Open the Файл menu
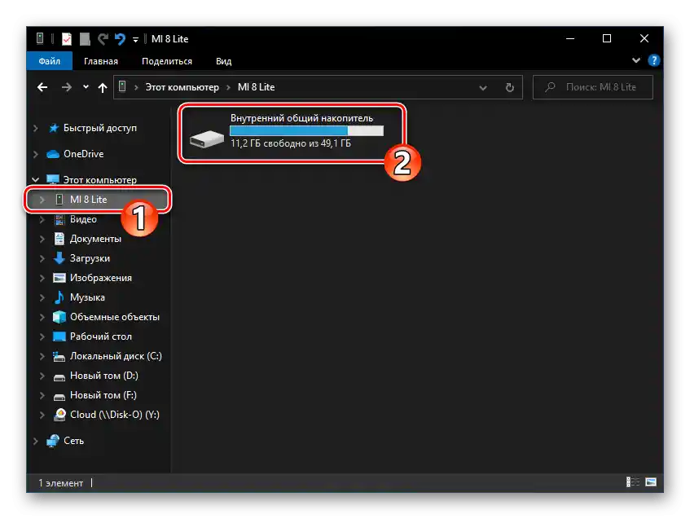This screenshot has height=519, width=690. tap(49, 61)
